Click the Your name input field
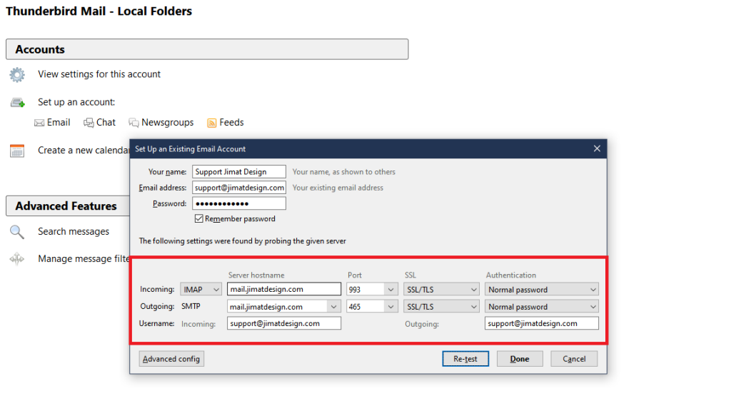 point(239,171)
